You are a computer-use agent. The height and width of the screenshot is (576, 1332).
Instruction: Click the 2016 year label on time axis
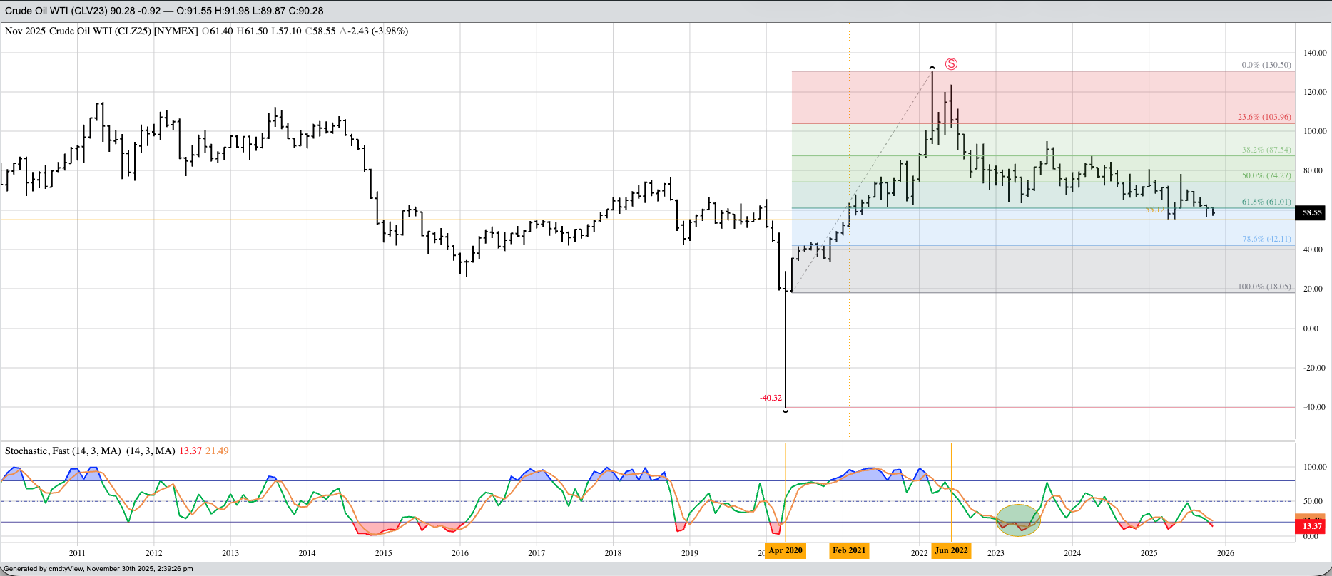460,553
